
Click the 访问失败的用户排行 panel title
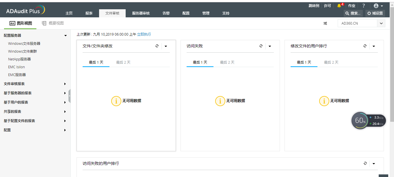[101, 164]
